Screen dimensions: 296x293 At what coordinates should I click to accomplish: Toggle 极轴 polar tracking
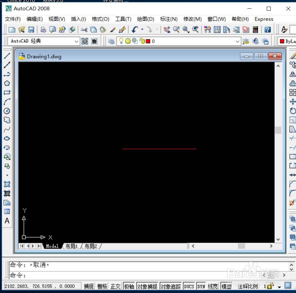point(129,286)
